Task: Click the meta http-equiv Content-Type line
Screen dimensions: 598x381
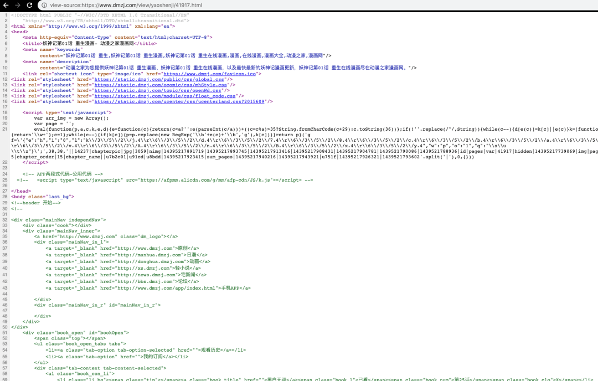Action: tap(117, 37)
